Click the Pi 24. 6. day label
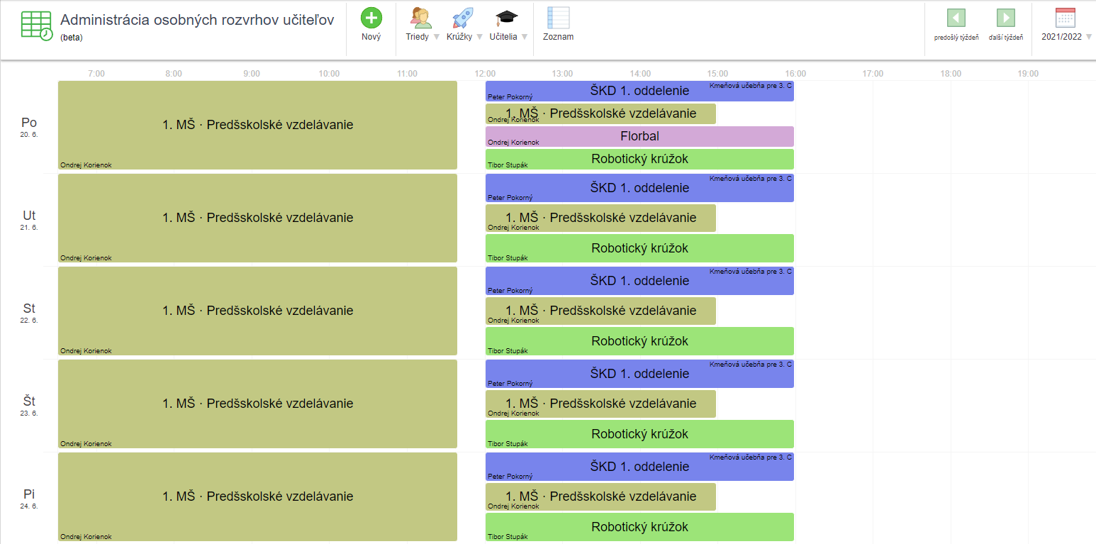 coord(29,498)
